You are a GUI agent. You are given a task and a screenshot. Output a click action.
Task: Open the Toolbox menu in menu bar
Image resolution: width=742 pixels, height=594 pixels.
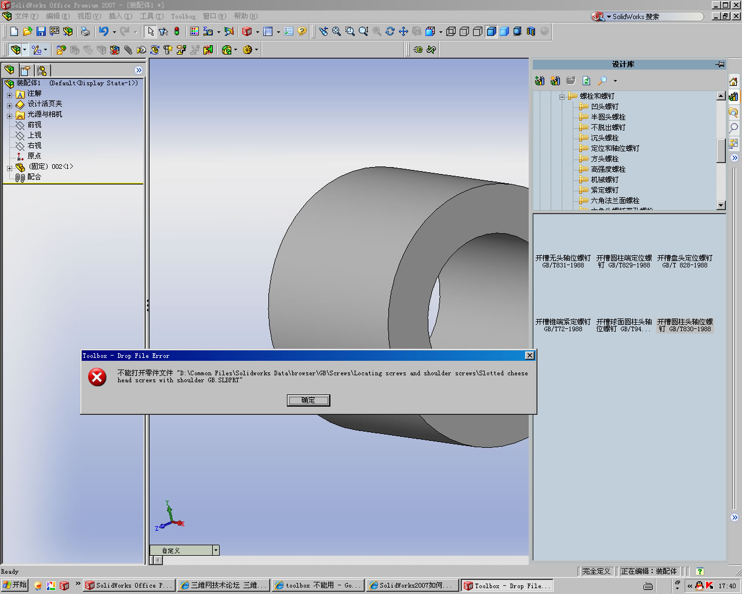click(183, 16)
